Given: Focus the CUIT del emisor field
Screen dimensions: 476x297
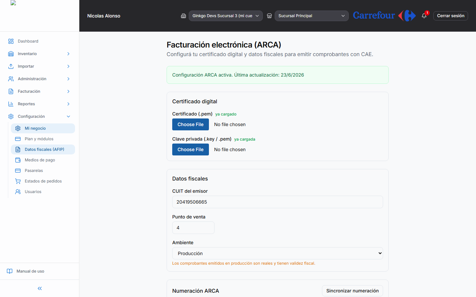Looking at the screenshot, I should pyautogui.click(x=277, y=202).
